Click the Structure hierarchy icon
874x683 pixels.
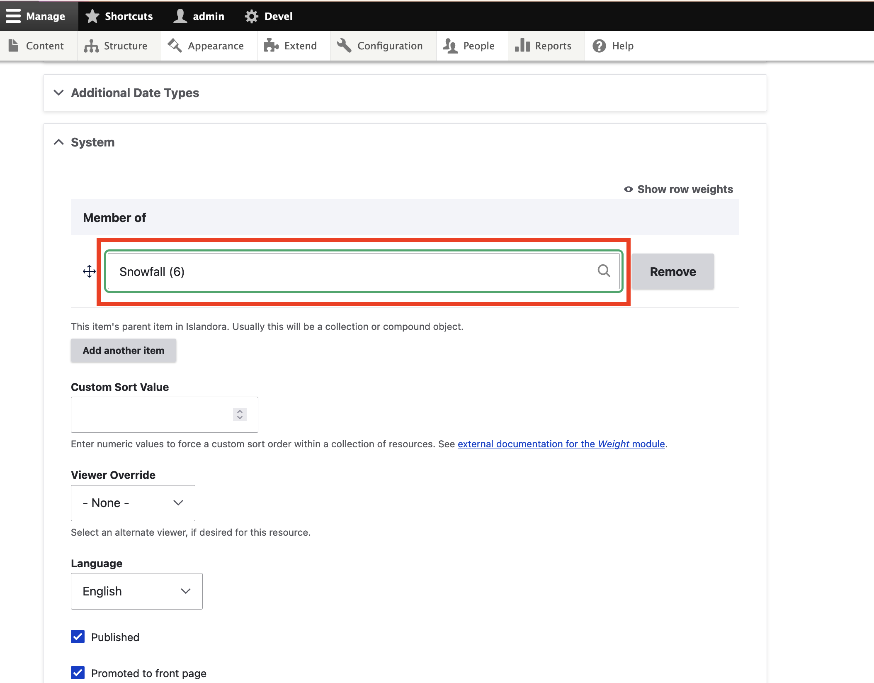coord(91,46)
